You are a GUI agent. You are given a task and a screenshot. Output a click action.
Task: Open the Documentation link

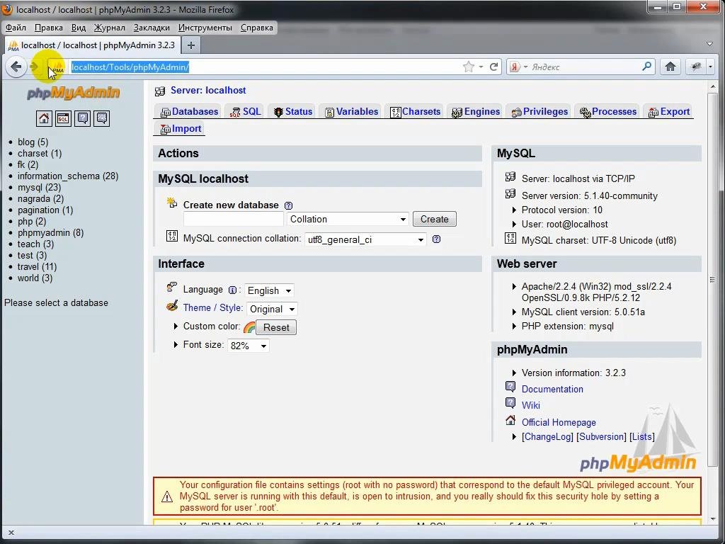pos(552,389)
